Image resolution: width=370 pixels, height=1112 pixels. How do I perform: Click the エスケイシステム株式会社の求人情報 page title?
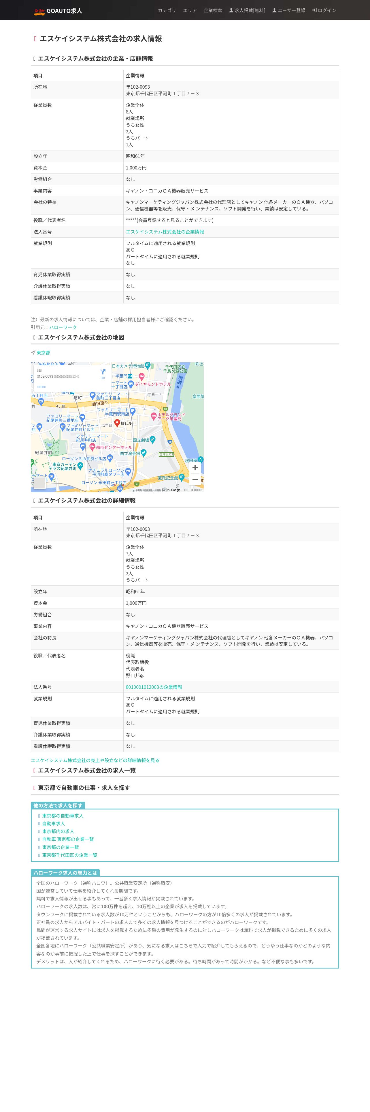pyautogui.click(x=101, y=38)
